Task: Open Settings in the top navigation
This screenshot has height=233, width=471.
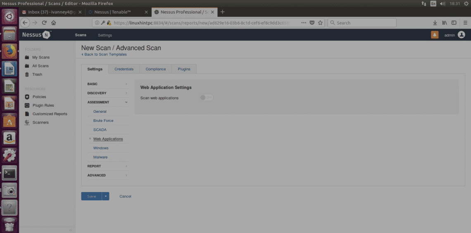Action: click(105, 35)
